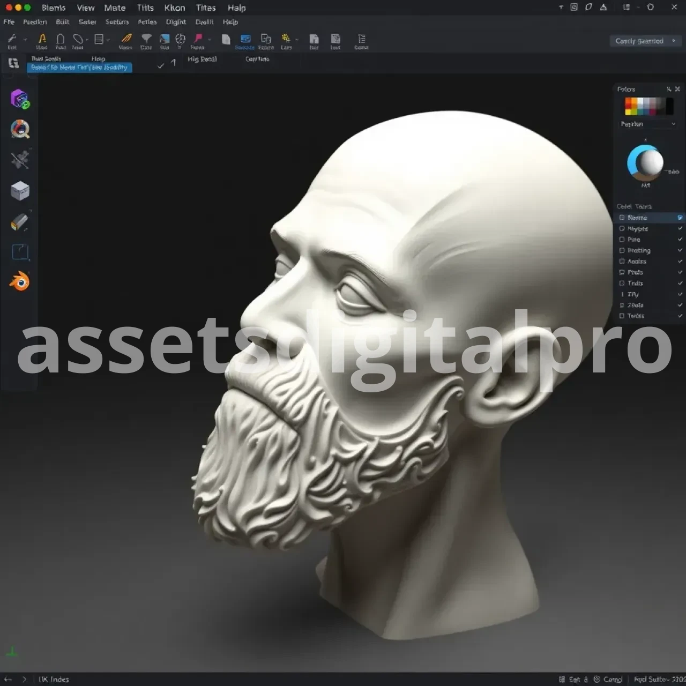Click the crossed tools sidebar icon

coord(20,160)
